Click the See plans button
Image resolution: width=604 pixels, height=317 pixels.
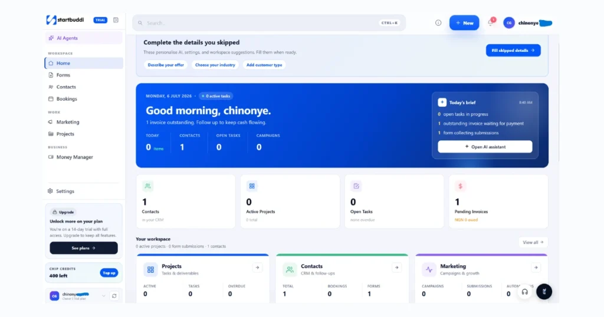coord(84,248)
